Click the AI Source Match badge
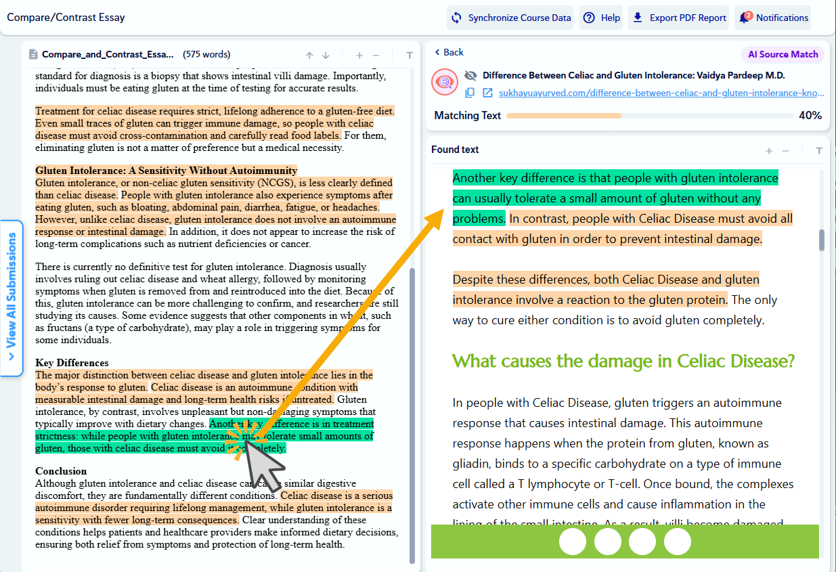The height and width of the screenshot is (572, 836). coord(783,54)
